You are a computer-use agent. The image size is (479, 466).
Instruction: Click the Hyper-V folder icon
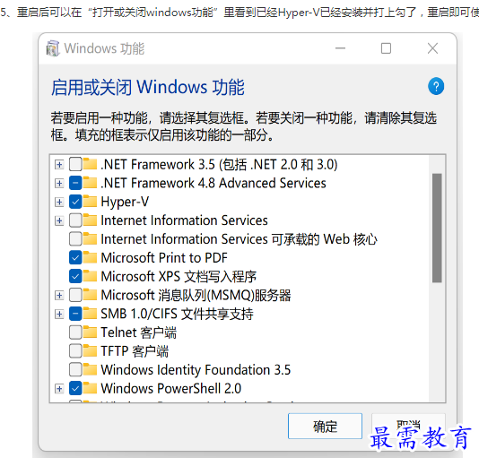[90, 202]
